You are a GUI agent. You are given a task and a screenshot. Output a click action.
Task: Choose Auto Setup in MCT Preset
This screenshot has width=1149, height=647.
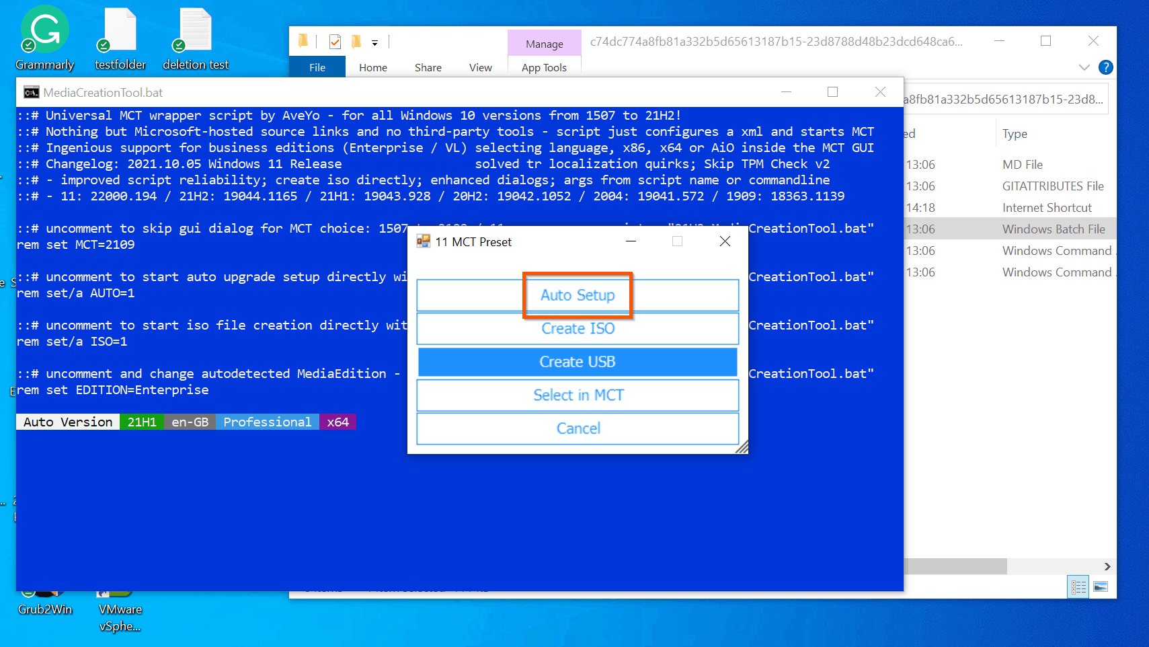578,295
